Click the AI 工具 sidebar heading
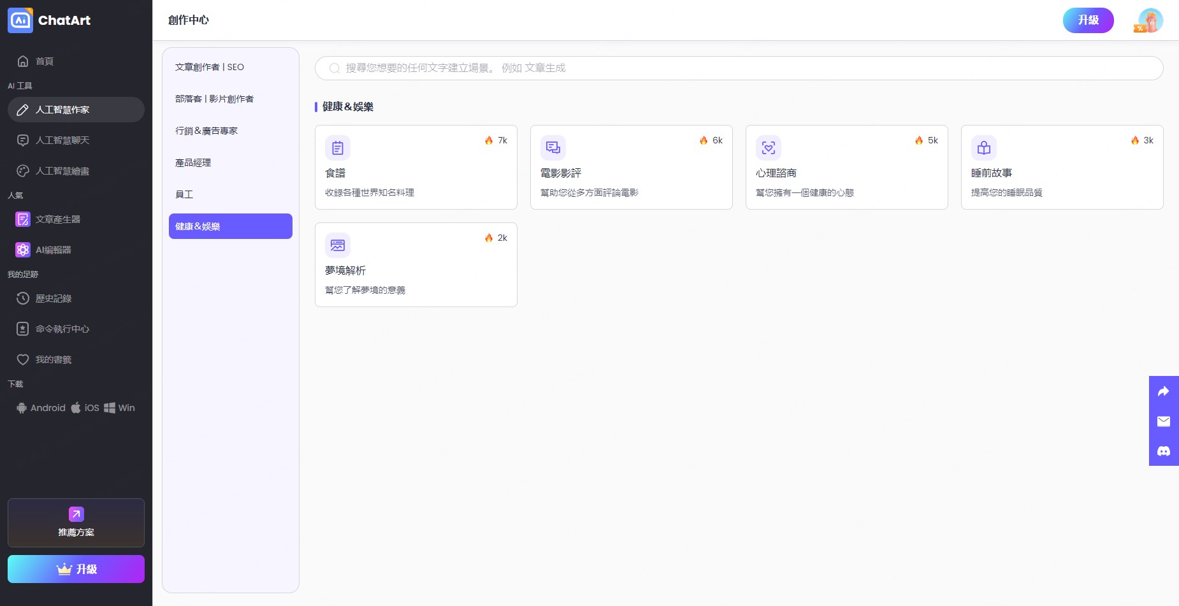Viewport: 1179px width, 606px height. click(x=20, y=85)
